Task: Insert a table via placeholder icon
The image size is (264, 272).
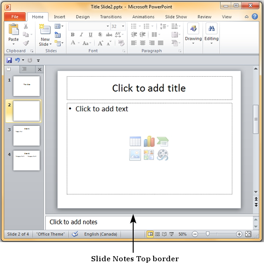Action: coord(135,141)
